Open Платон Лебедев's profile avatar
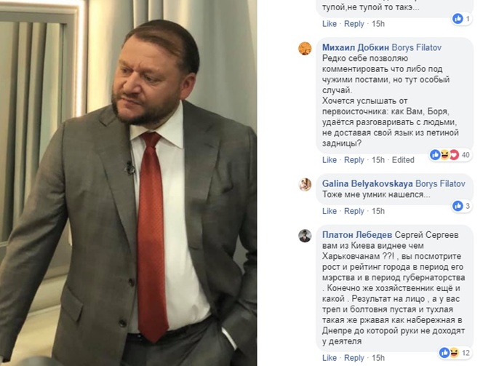The width and height of the screenshot is (491, 366). click(305, 236)
